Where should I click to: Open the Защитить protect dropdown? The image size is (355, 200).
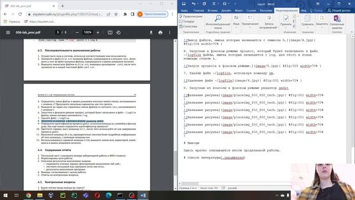pos(322,22)
